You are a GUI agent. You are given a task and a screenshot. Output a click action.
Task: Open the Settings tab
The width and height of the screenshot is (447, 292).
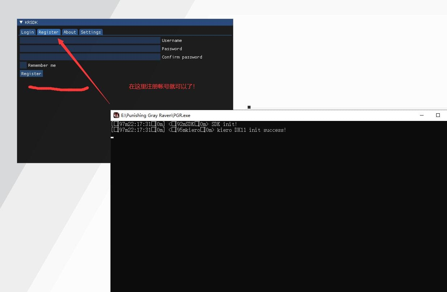tap(91, 32)
